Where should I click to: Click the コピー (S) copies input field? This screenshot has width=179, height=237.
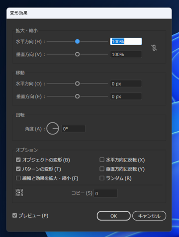tap(105, 193)
